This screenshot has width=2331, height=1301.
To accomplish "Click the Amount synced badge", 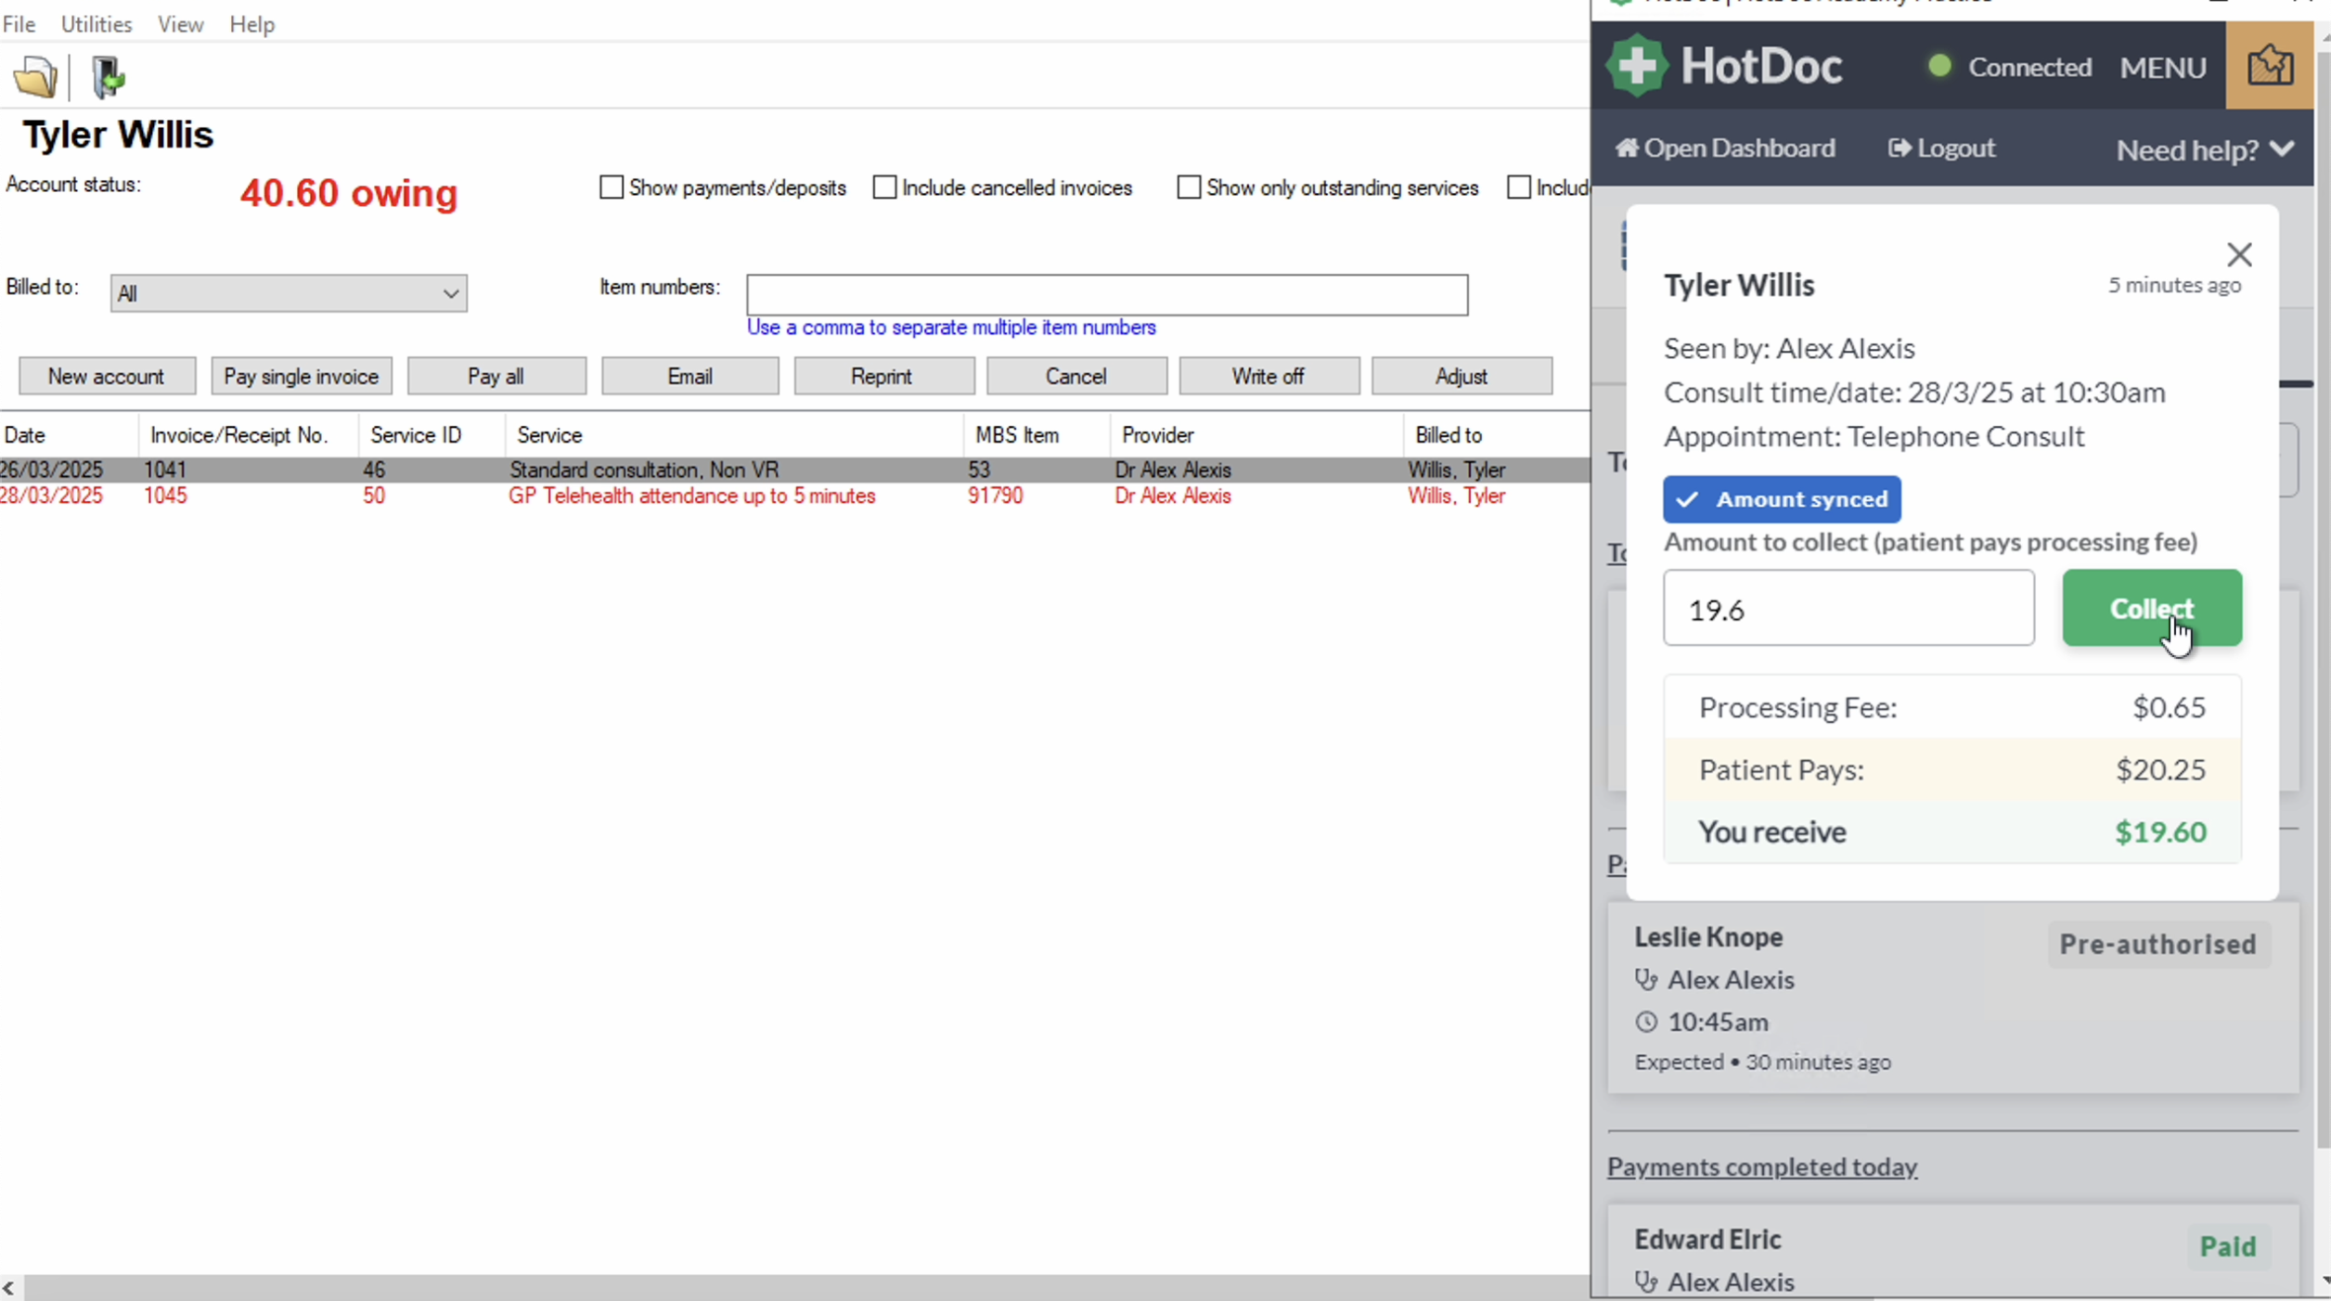I will pyautogui.click(x=1782, y=499).
